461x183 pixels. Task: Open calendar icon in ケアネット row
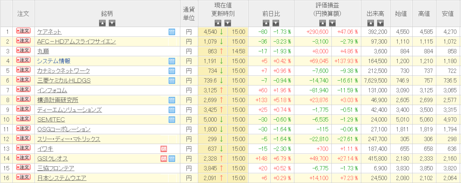click(172, 32)
